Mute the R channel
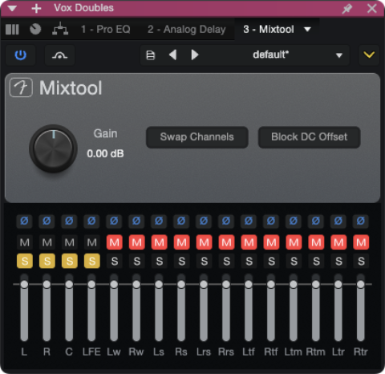The height and width of the screenshot is (374, 385). point(47,242)
